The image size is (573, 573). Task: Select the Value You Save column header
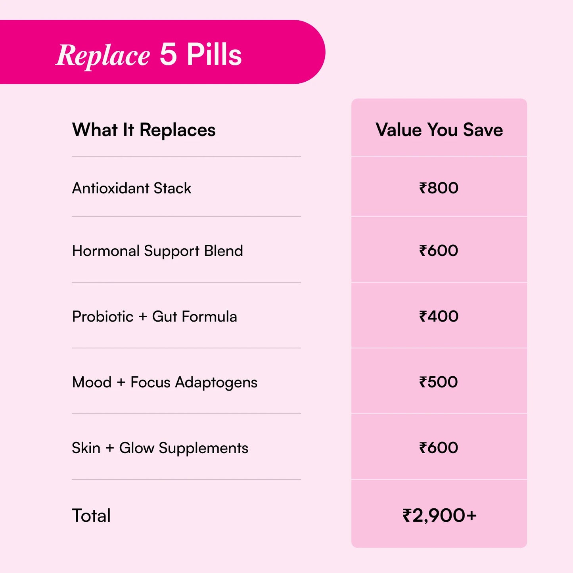[x=439, y=130]
